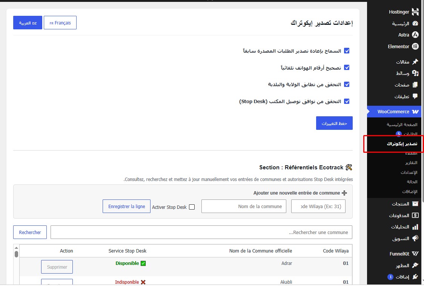This screenshot has height=286, width=424.
Task: Click the bar chart icon for التحليلات
Action: tap(415, 227)
